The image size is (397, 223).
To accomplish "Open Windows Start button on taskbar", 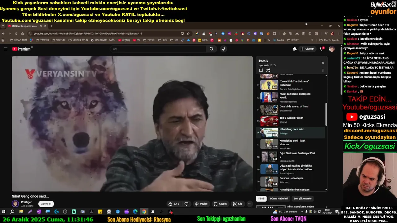I will (4, 212).
